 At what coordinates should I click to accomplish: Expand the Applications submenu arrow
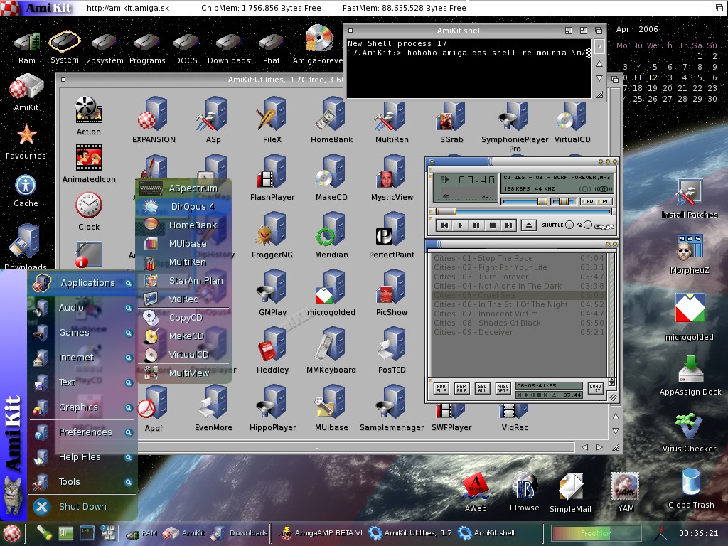tap(128, 283)
